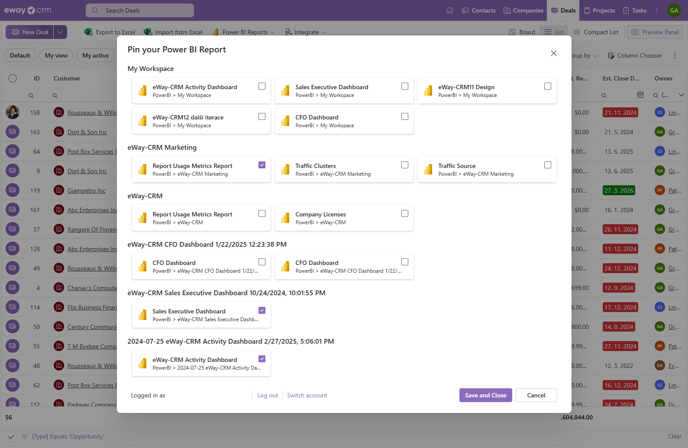Select the My view filter chip
The width and height of the screenshot is (688, 448).
56,55
